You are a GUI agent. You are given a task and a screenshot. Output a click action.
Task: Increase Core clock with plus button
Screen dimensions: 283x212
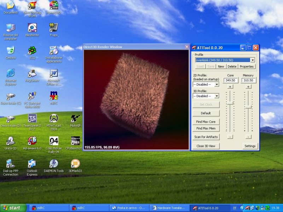(x=230, y=87)
